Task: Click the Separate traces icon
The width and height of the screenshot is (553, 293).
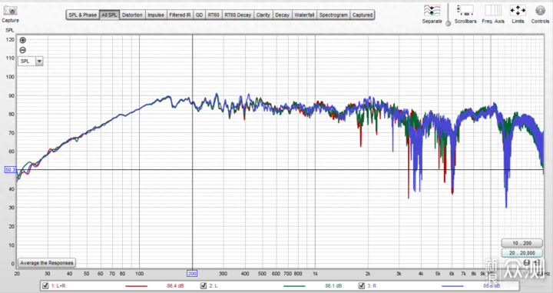Action: point(432,10)
